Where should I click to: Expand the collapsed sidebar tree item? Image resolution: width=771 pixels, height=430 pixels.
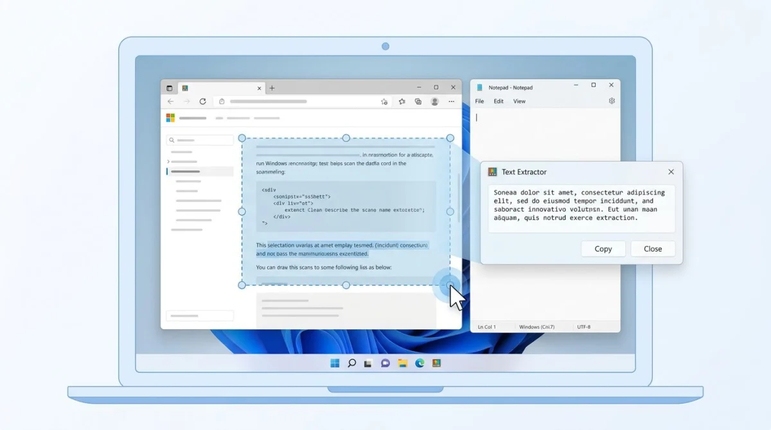coord(168,162)
